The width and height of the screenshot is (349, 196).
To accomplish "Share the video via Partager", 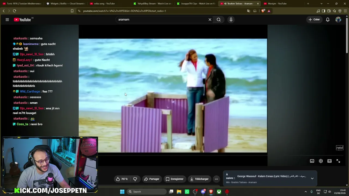I will click(x=152, y=179).
